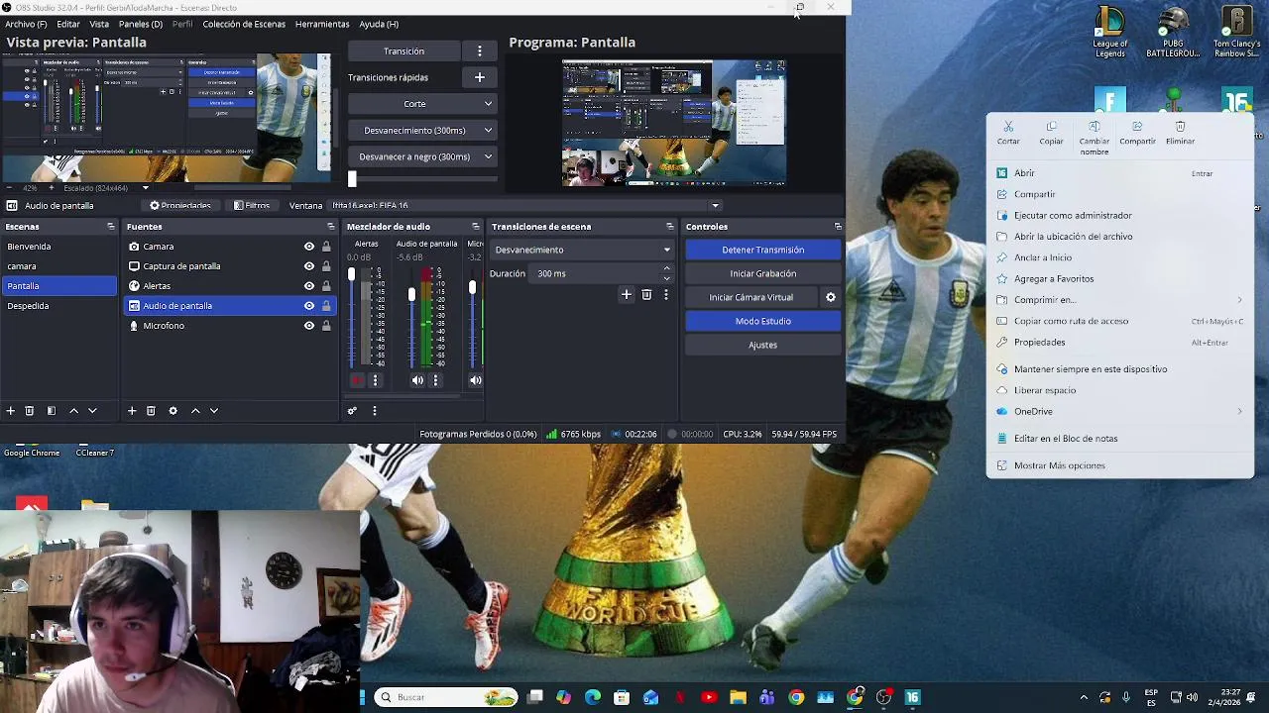Click Iniciar Grabación button
The image size is (1269, 713).
click(x=763, y=273)
